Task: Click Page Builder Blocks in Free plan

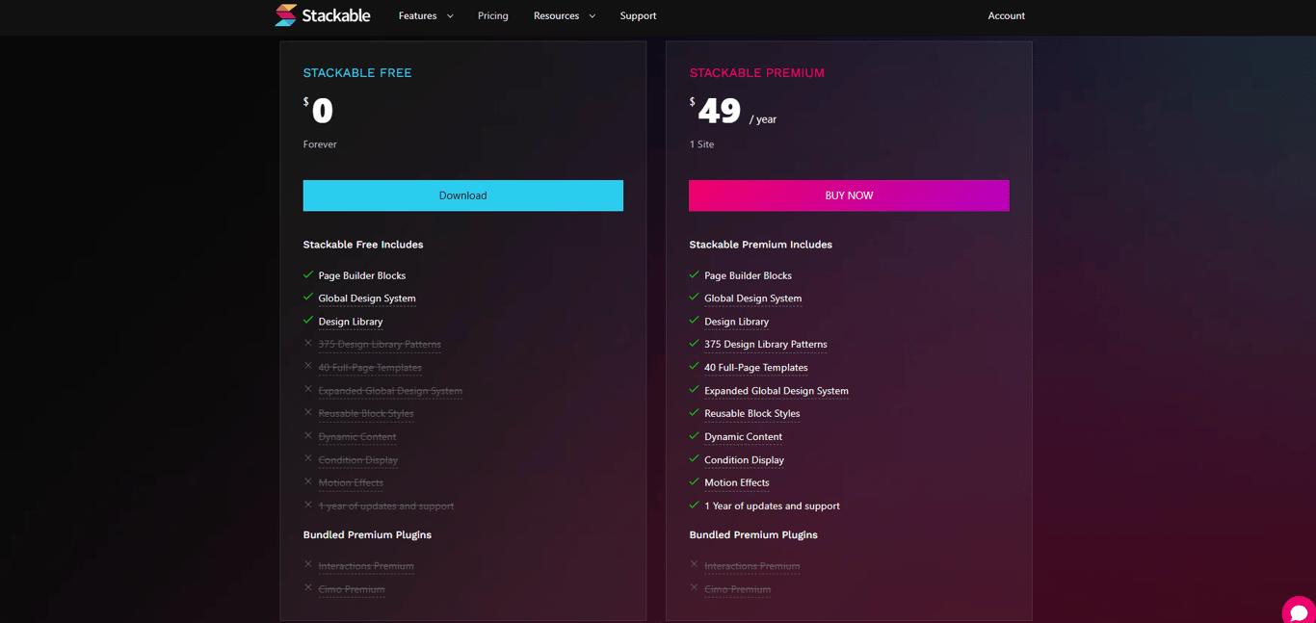Action: tap(362, 275)
